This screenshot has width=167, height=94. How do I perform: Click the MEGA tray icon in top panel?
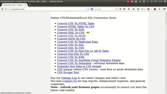(128, 2)
